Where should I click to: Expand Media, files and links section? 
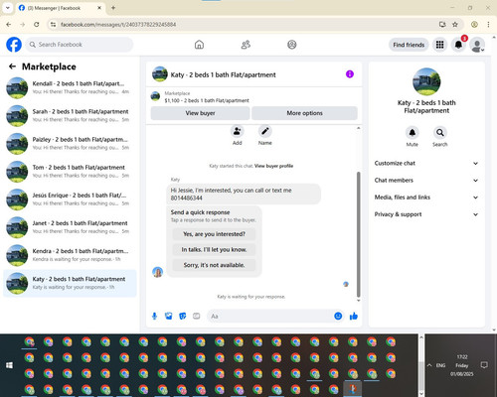pos(426,198)
